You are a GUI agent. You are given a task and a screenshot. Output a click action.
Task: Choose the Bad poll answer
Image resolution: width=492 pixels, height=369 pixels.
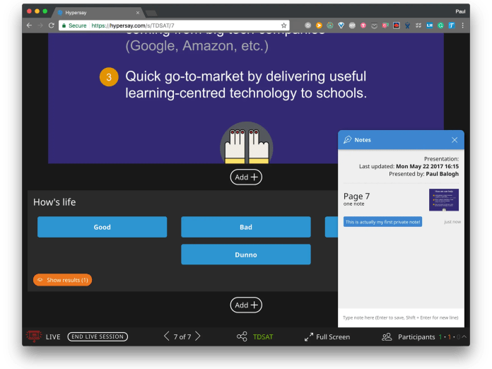[x=246, y=227]
